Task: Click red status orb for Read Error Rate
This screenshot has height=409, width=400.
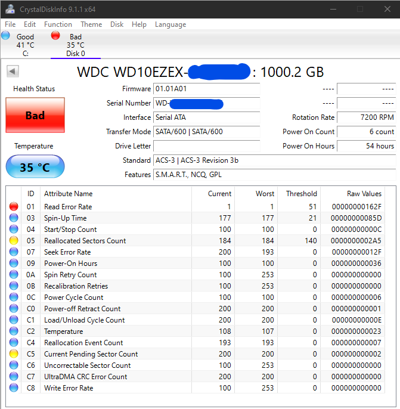Action: [14, 206]
